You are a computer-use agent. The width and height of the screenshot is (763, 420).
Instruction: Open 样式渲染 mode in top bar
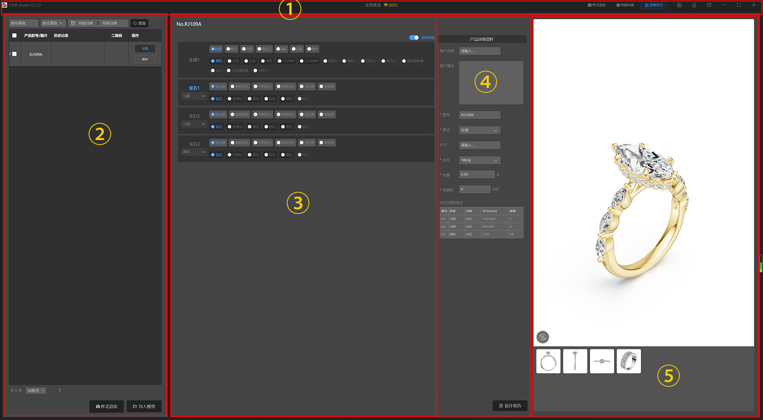click(597, 5)
